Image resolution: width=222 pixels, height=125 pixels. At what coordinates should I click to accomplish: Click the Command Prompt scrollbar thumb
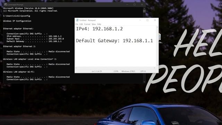[x=144, y=11]
